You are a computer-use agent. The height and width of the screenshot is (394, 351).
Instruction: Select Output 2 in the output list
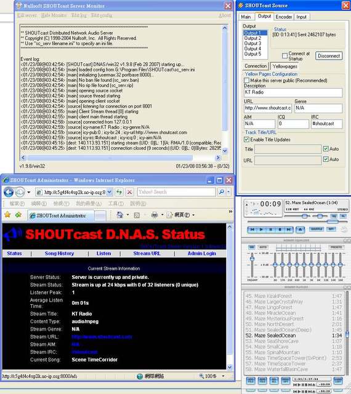[252, 38]
